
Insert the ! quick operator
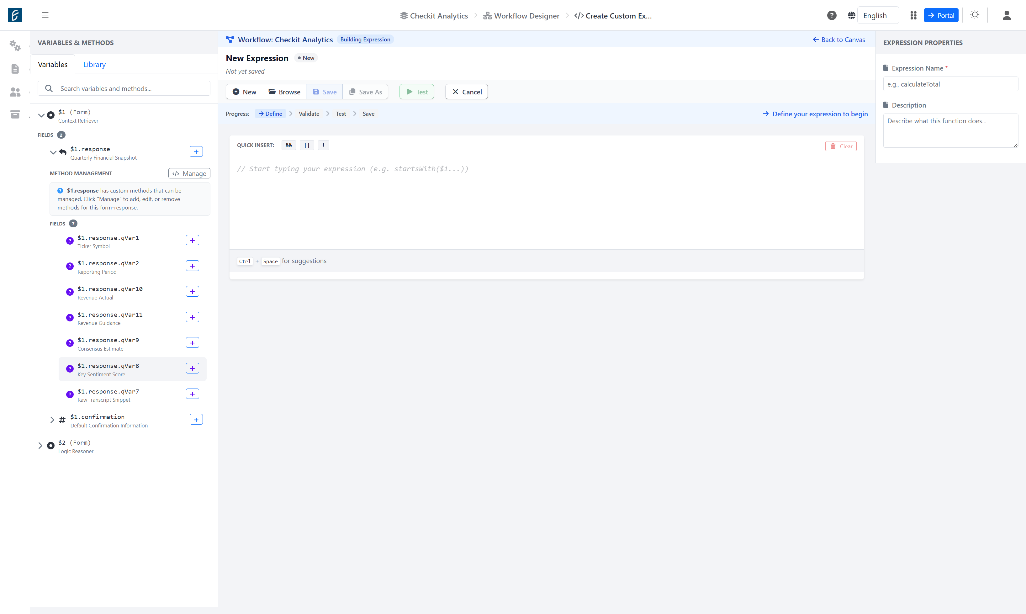click(x=324, y=145)
